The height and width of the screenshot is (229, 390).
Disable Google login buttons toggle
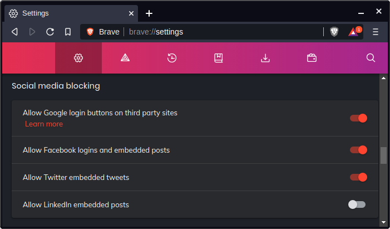pyautogui.click(x=358, y=118)
